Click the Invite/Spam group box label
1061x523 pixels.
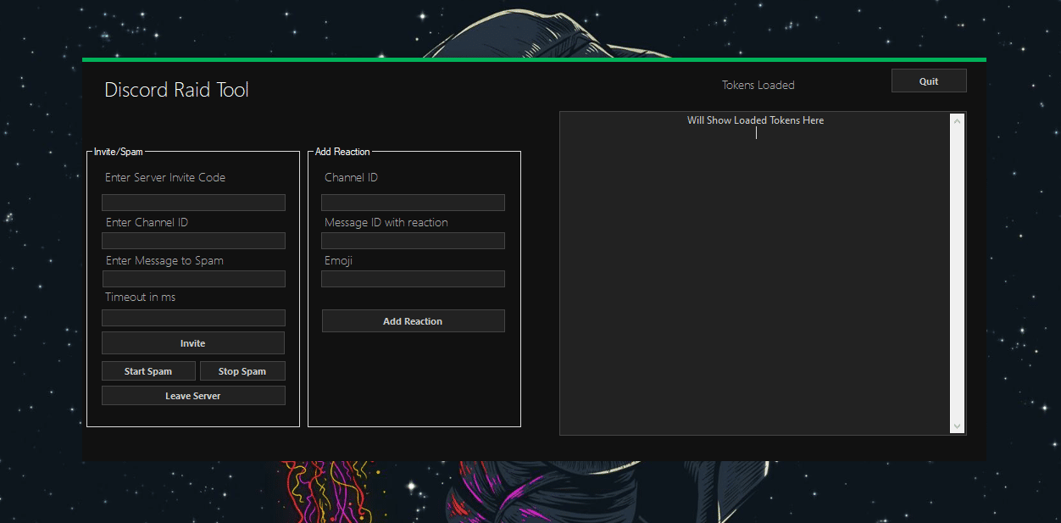pyautogui.click(x=119, y=152)
